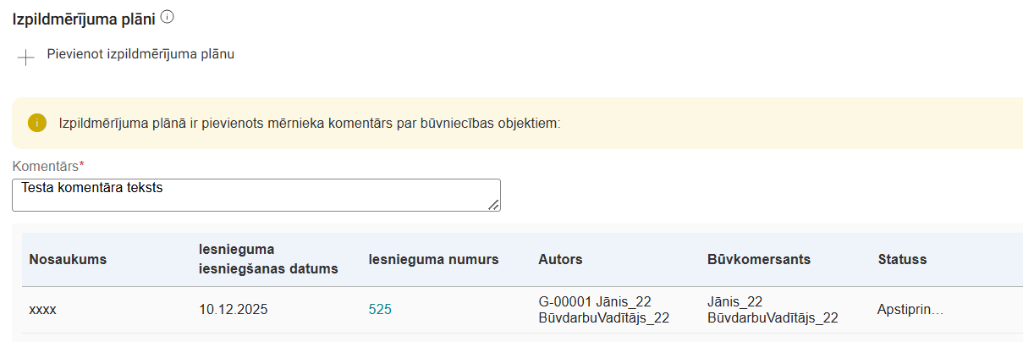
Task: Click the date cell 10.12.2025
Action: 233,310
